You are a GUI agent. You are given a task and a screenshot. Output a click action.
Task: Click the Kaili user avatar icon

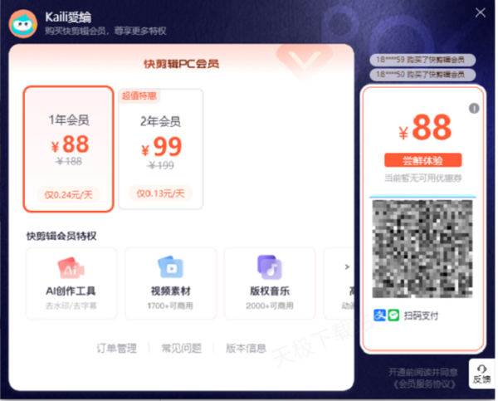click(x=23, y=24)
